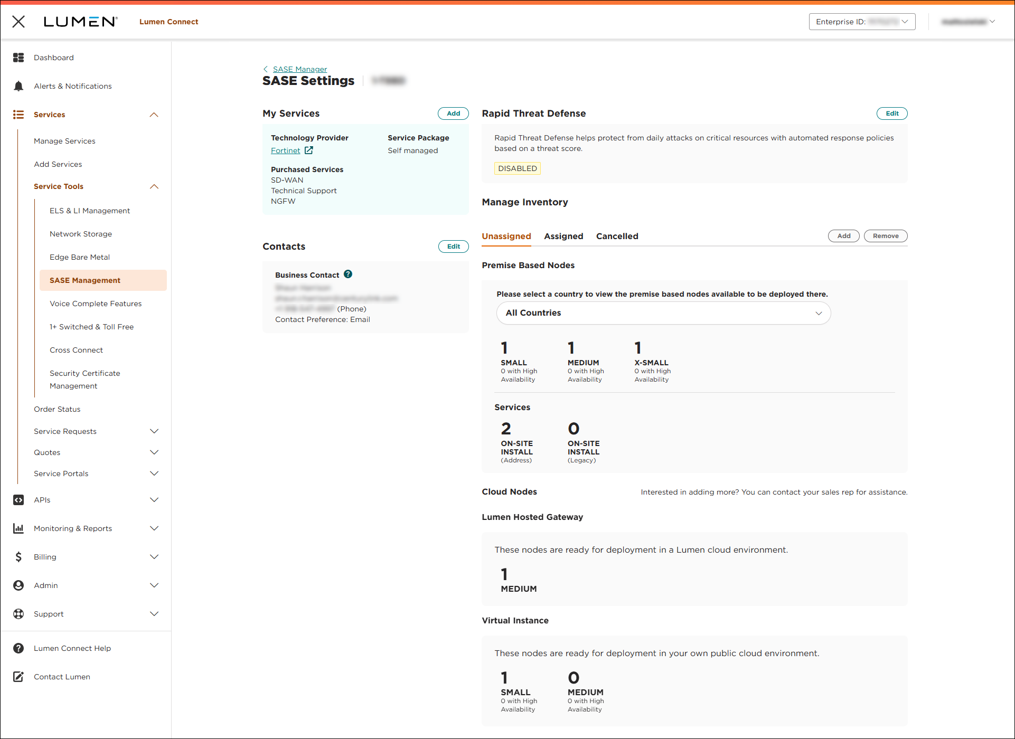This screenshot has height=739, width=1015.
Task: Close menu with the X icon
Action: click(x=18, y=22)
